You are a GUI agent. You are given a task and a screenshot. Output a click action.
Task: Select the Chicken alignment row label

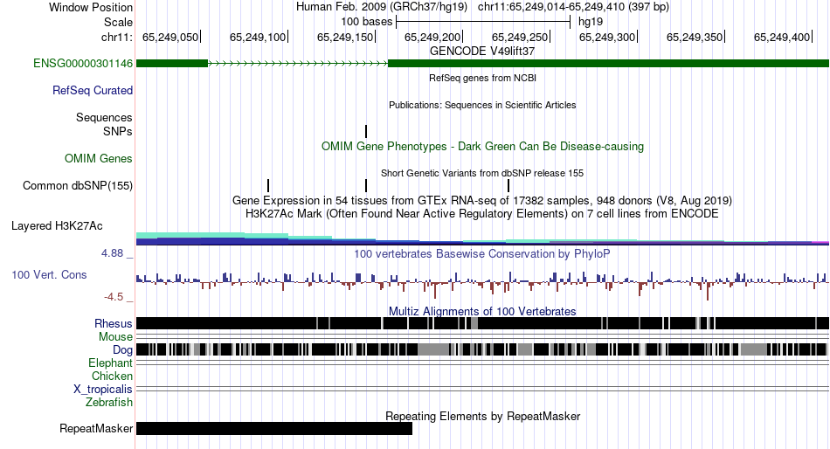tap(112, 376)
